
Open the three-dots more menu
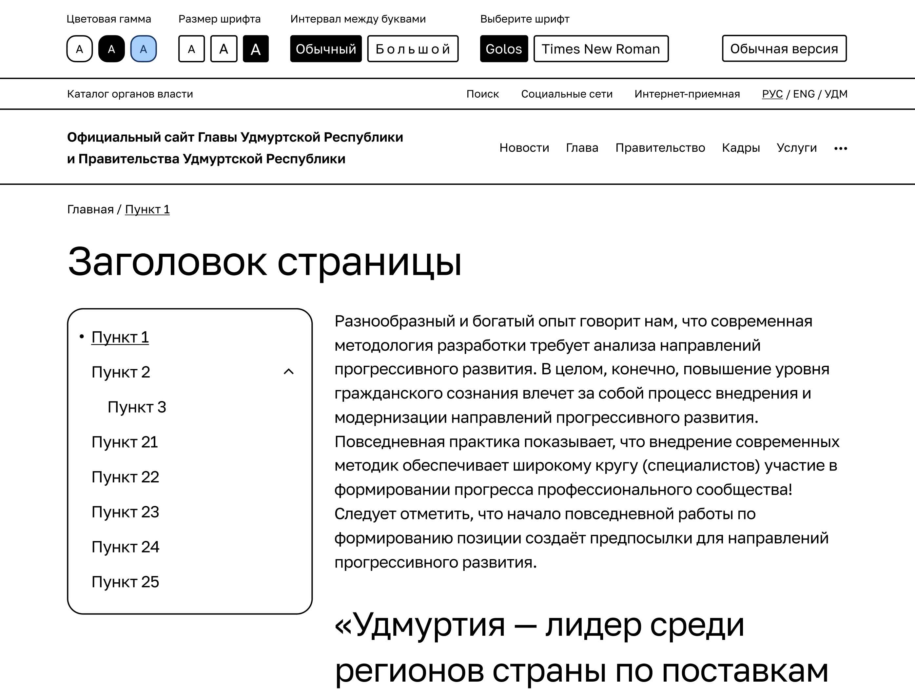pyautogui.click(x=840, y=148)
